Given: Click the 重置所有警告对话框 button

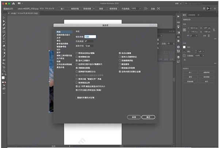Looking at the screenshot, I should pyautogui.click(x=86, y=98).
